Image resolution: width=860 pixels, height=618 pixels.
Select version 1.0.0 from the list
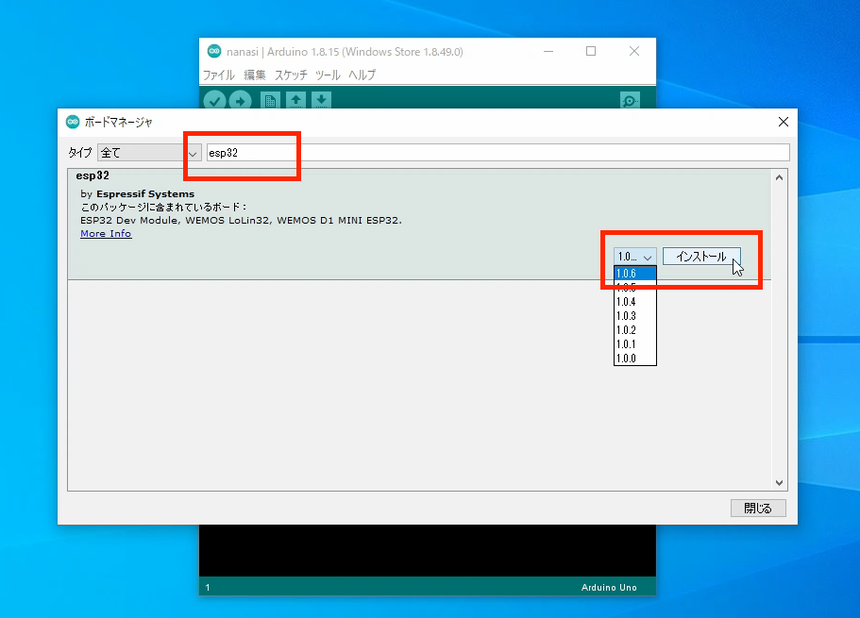click(635, 359)
